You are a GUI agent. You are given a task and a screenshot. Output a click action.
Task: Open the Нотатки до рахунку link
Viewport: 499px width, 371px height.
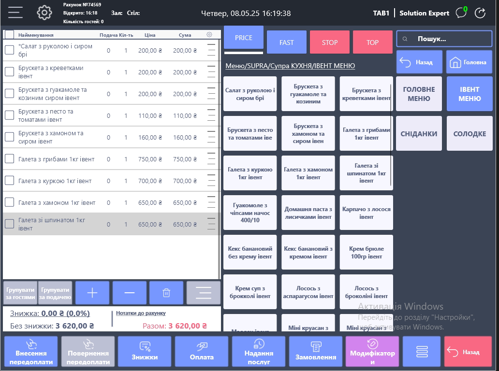tap(141, 313)
